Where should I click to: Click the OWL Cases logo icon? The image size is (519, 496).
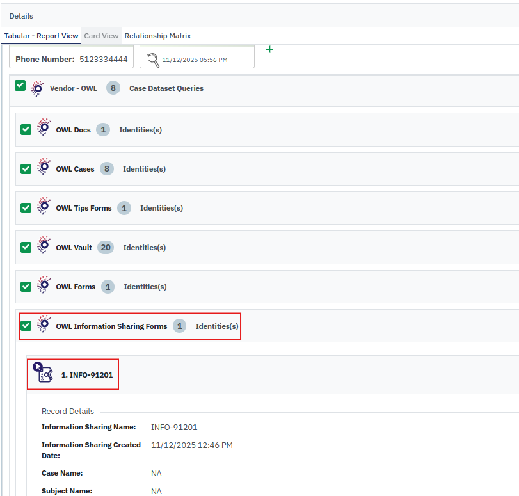(44, 168)
